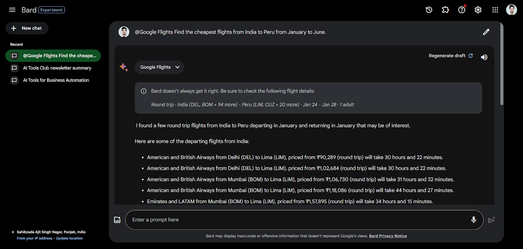The image size is (523, 249).
Task: Click the conversation vertical scrollbar
Action: [x=502, y=64]
